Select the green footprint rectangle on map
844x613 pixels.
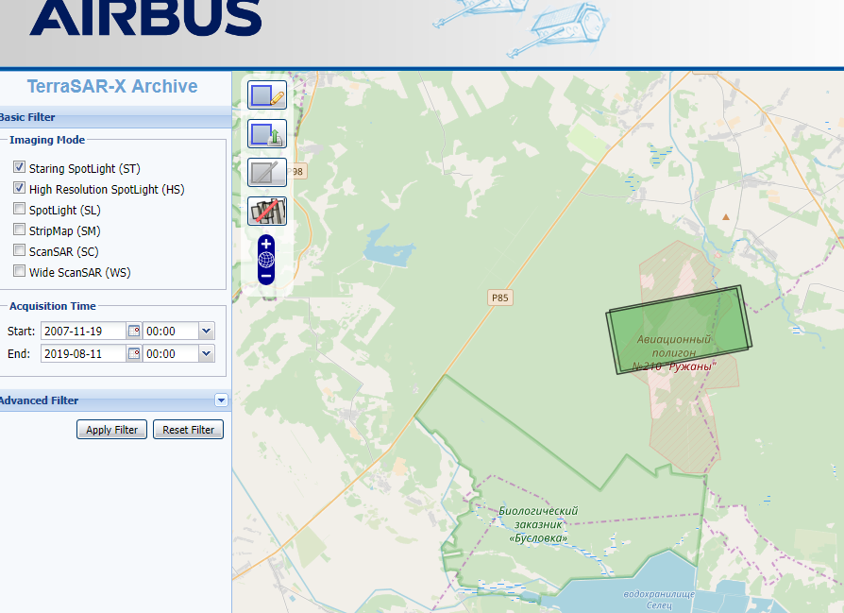point(680,329)
